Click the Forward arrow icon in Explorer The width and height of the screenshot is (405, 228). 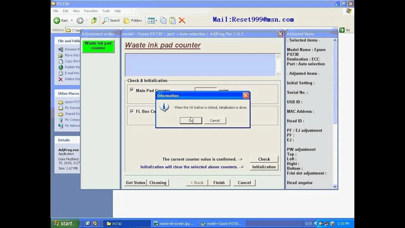[80, 21]
